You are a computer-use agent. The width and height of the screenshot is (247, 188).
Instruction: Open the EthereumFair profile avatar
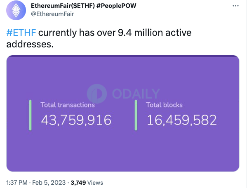[16, 10]
